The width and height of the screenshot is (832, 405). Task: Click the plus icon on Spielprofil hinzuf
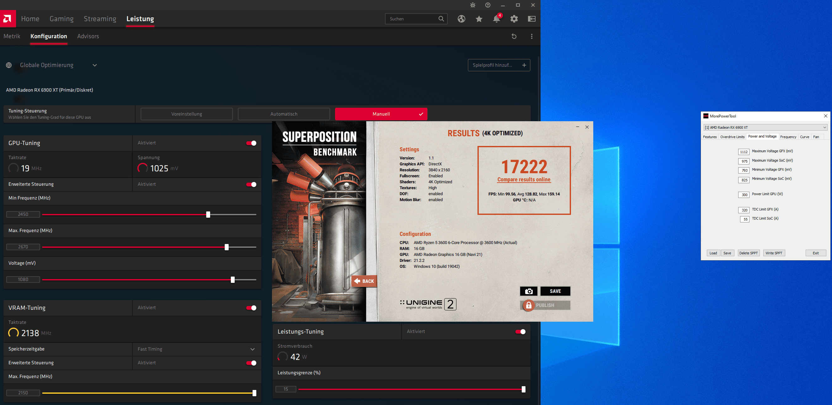pyautogui.click(x=524, y=65)
